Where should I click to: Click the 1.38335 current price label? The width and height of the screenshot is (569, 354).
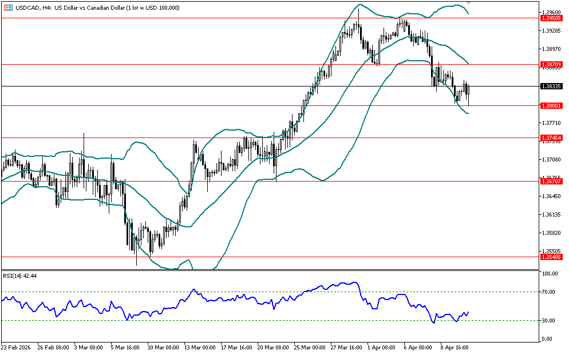tap(551, 86)
